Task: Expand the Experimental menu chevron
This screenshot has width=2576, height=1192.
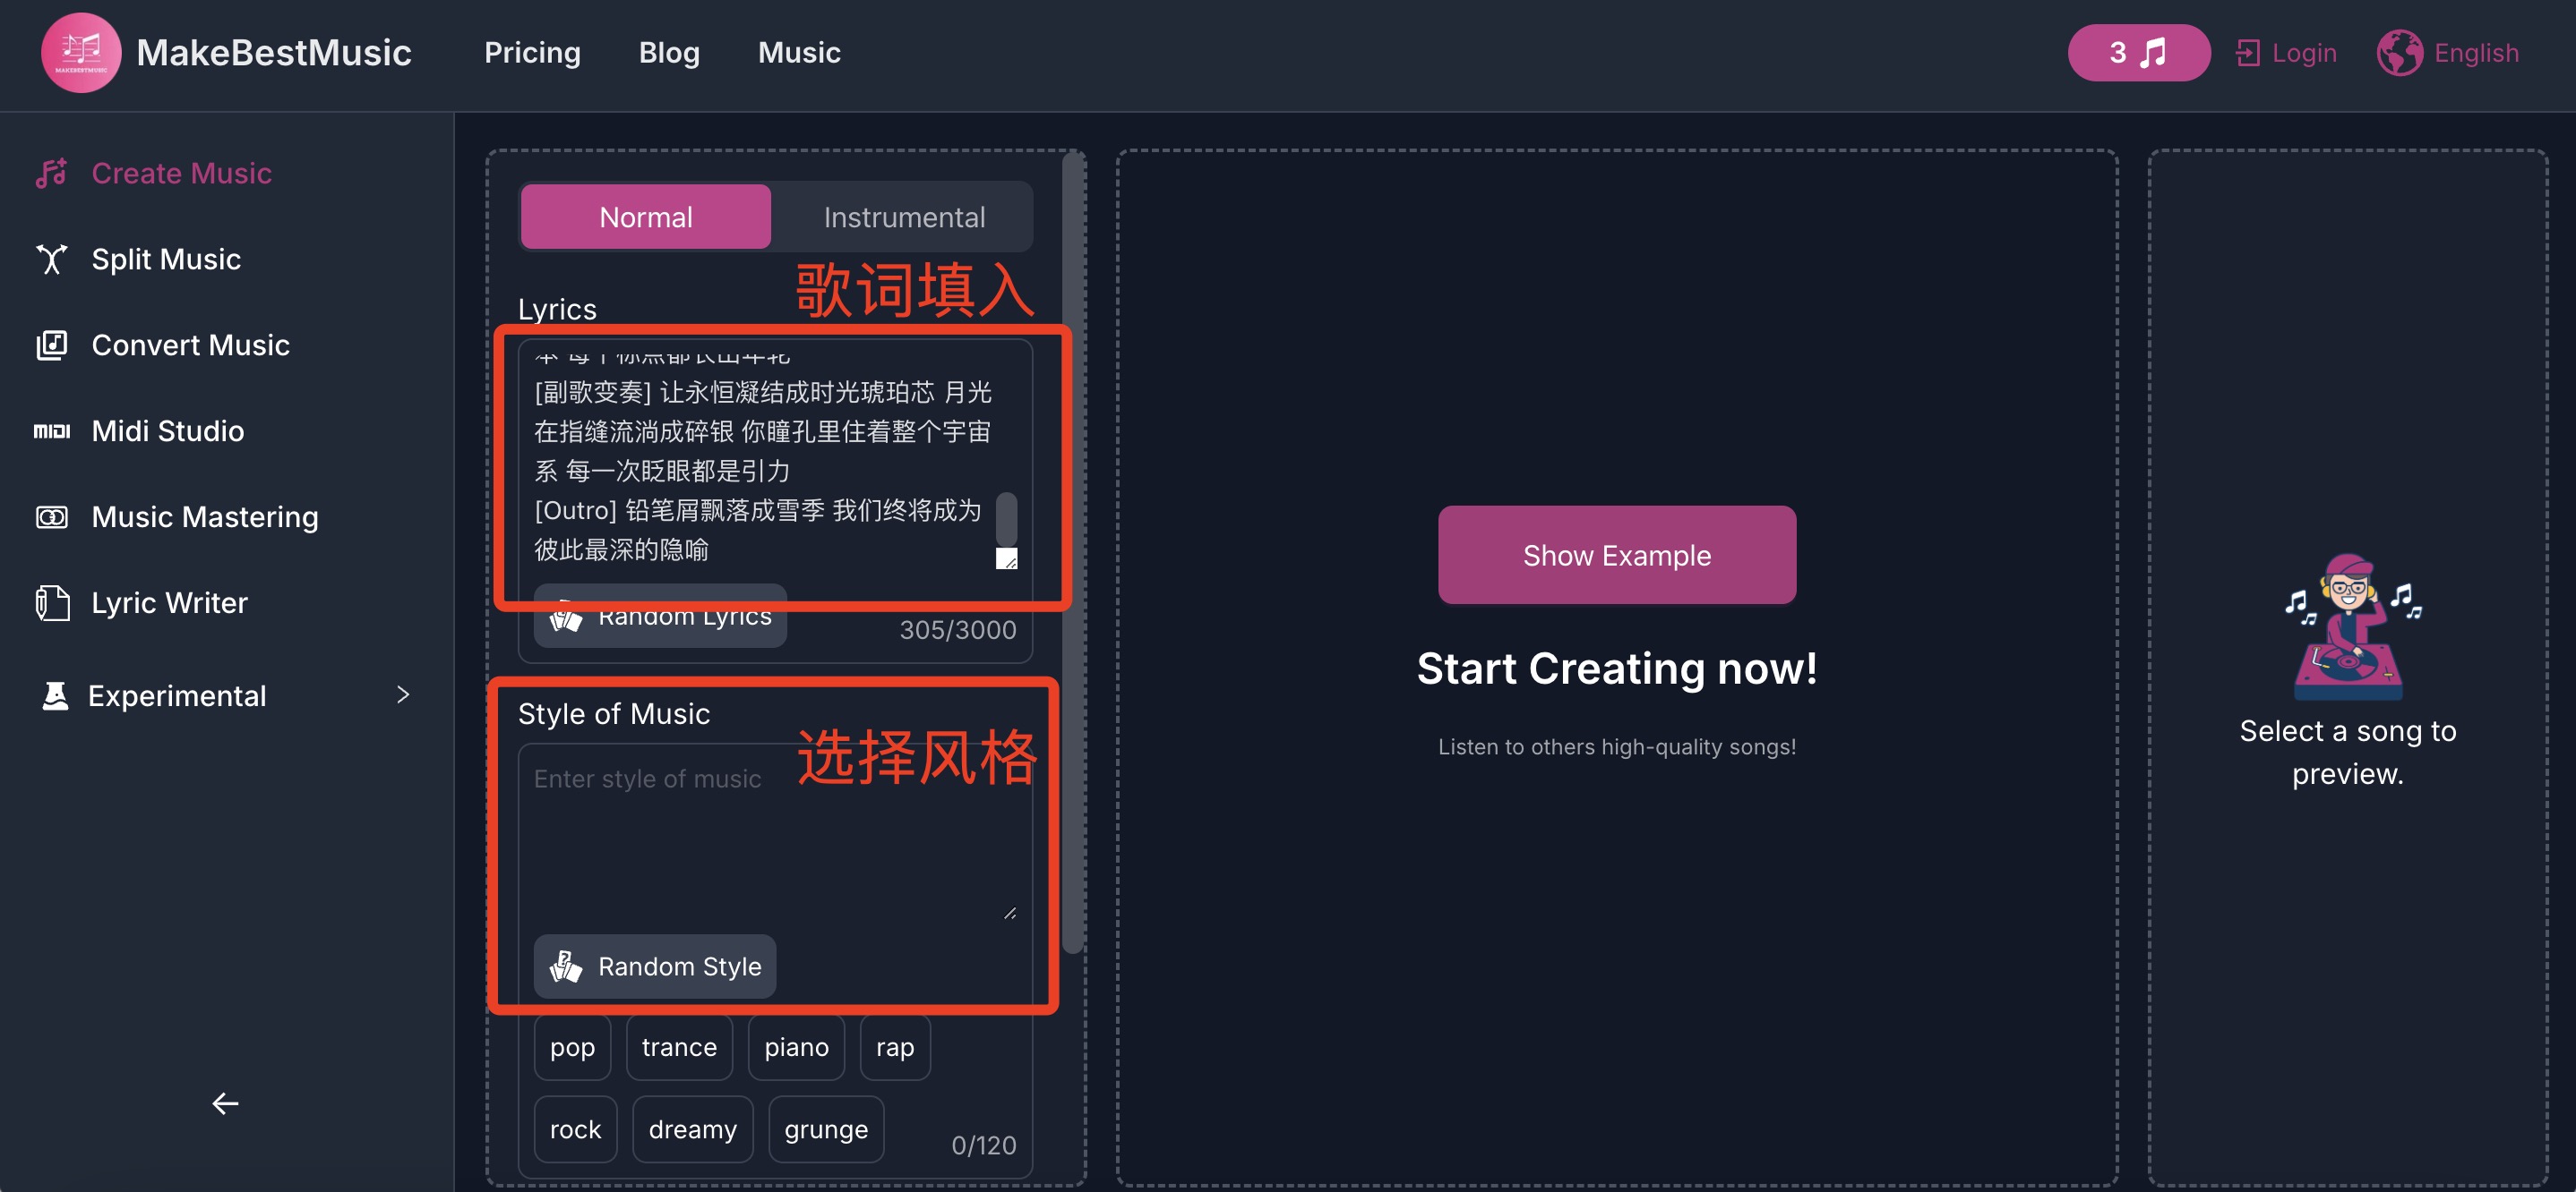Action: tap(403, 695)
